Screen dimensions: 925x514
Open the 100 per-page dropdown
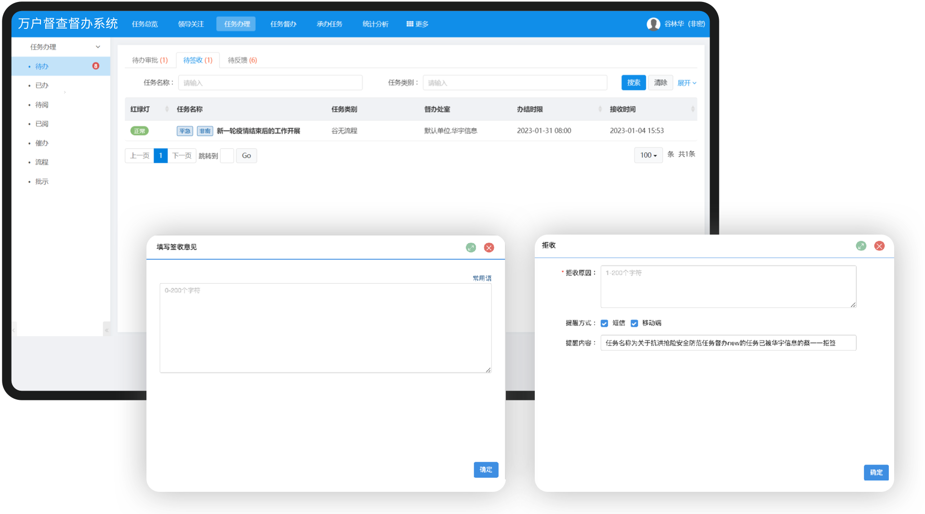tap(648, 155)
